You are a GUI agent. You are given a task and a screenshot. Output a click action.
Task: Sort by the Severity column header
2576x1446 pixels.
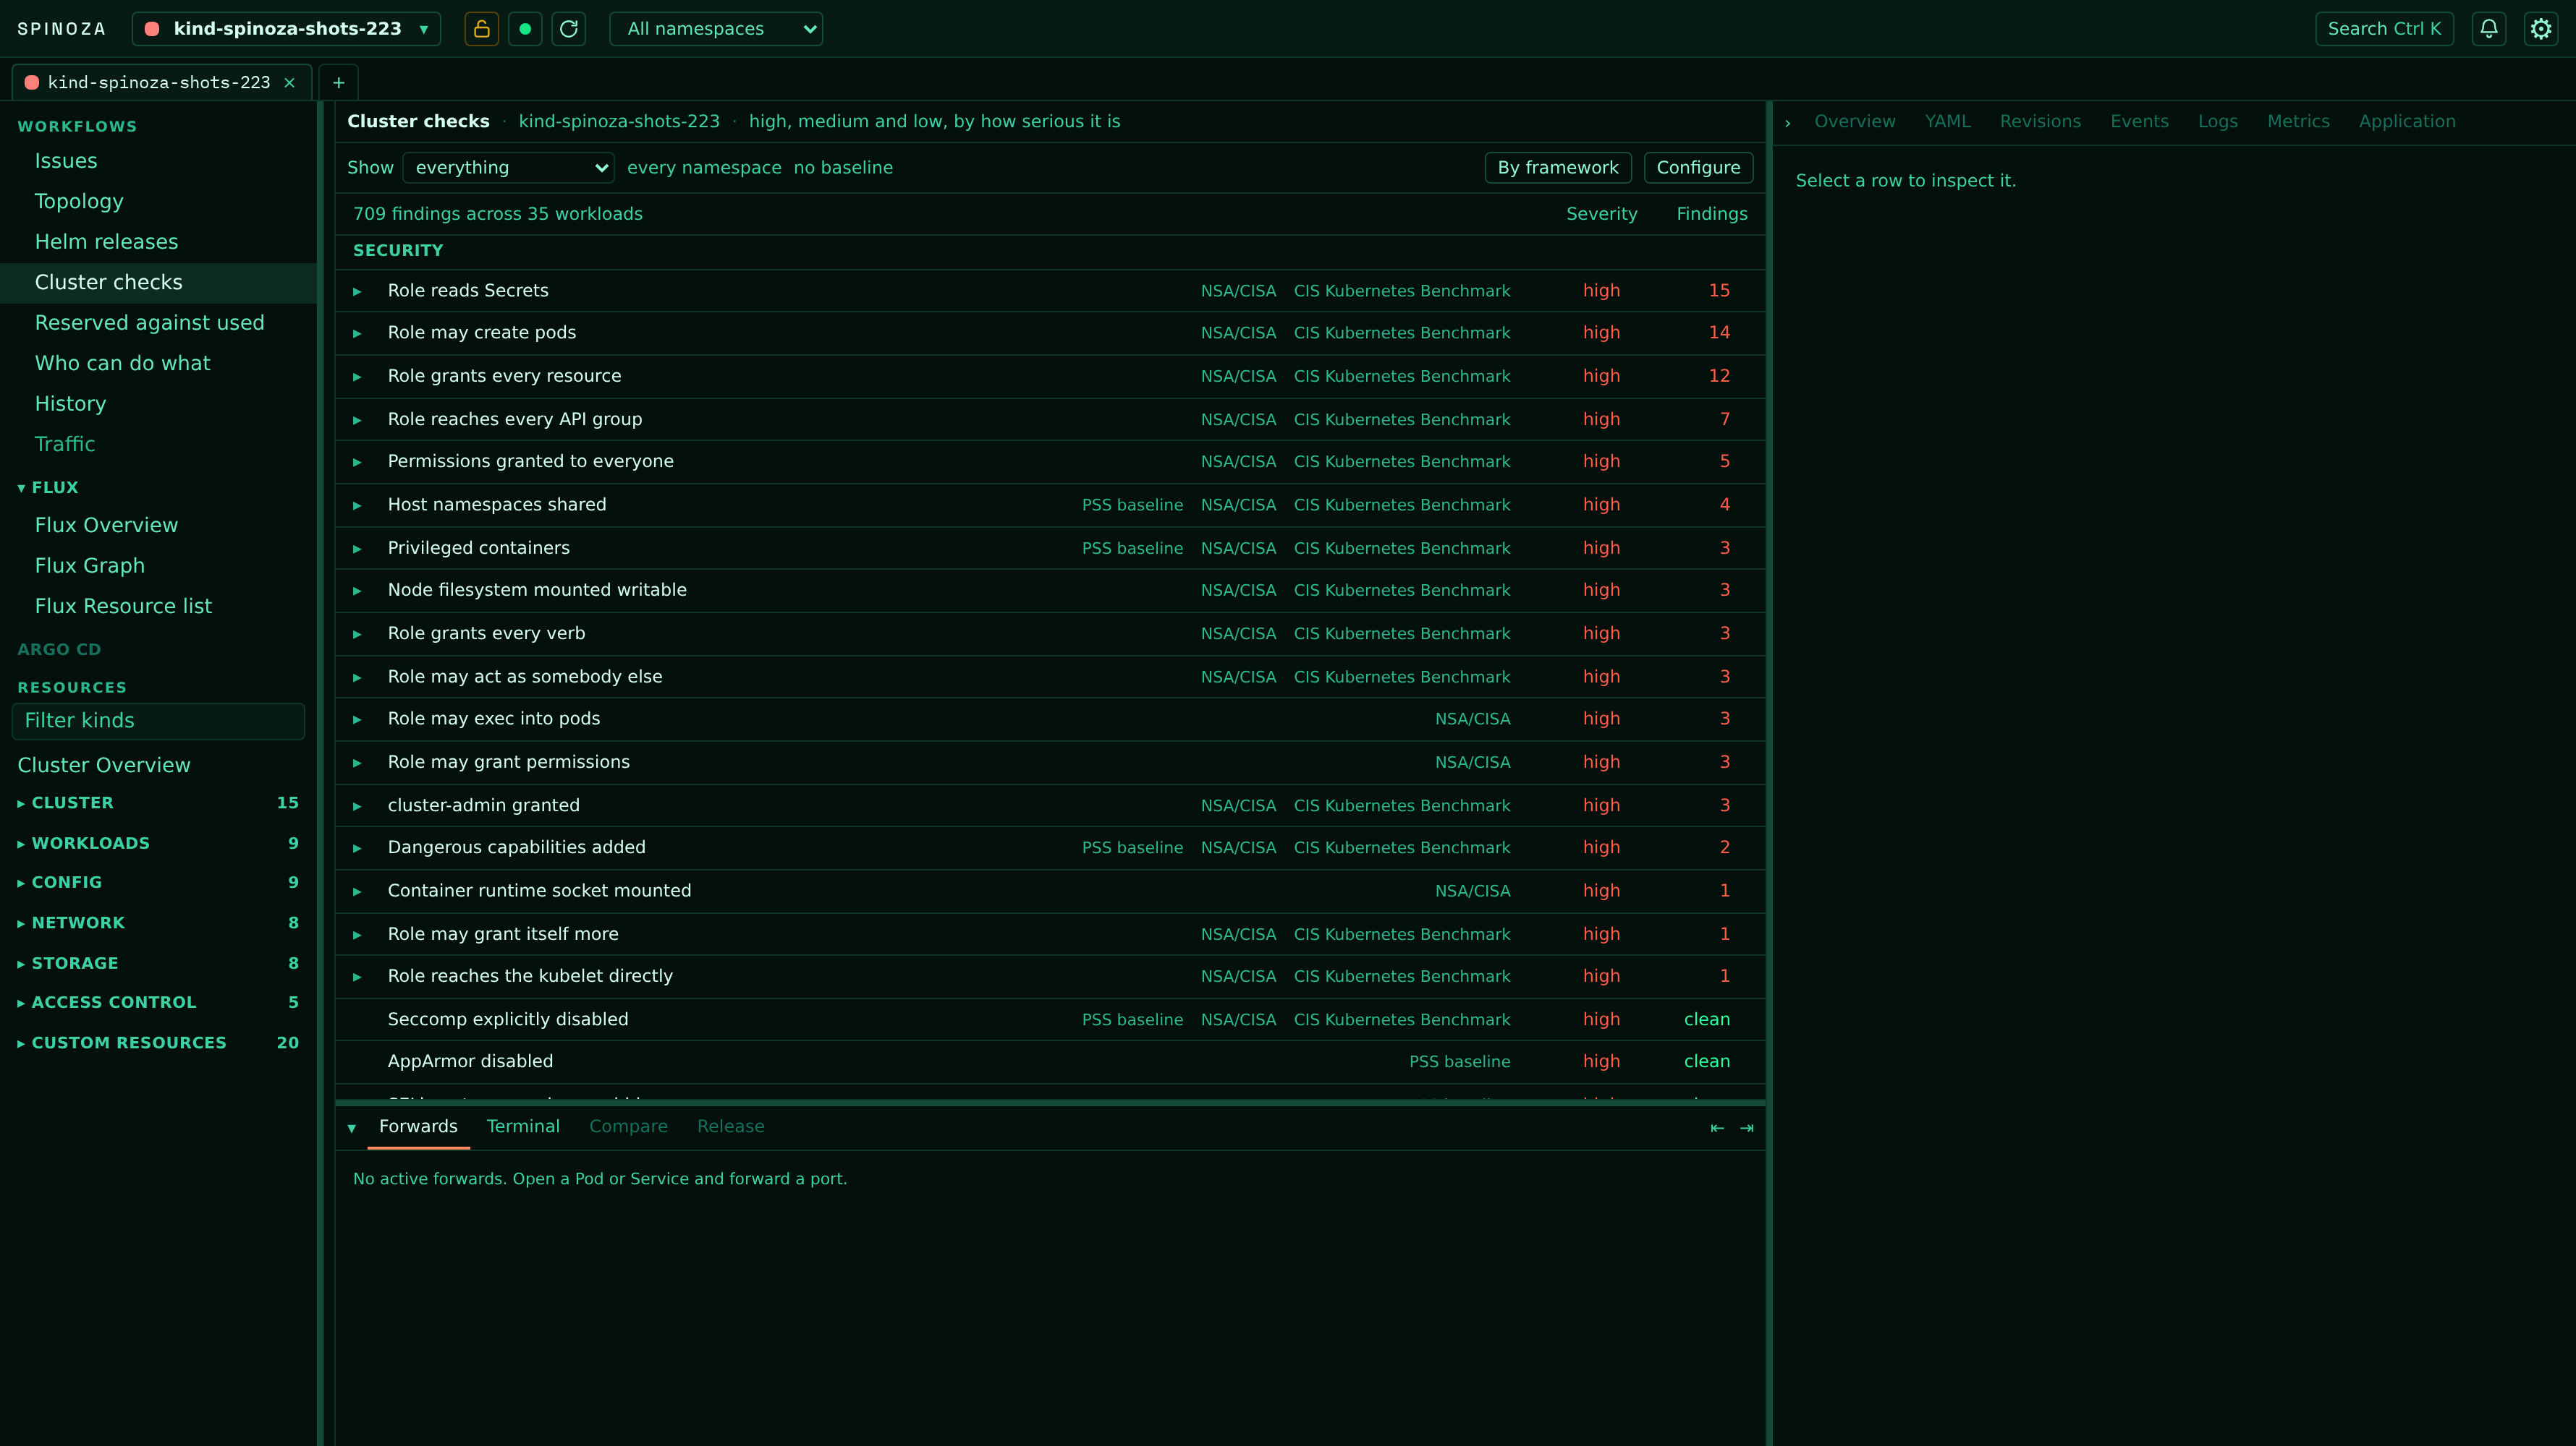(x=1602, y=214)
